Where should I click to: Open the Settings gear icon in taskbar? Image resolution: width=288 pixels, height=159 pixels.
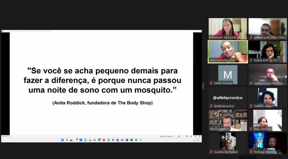pos(113,140)
